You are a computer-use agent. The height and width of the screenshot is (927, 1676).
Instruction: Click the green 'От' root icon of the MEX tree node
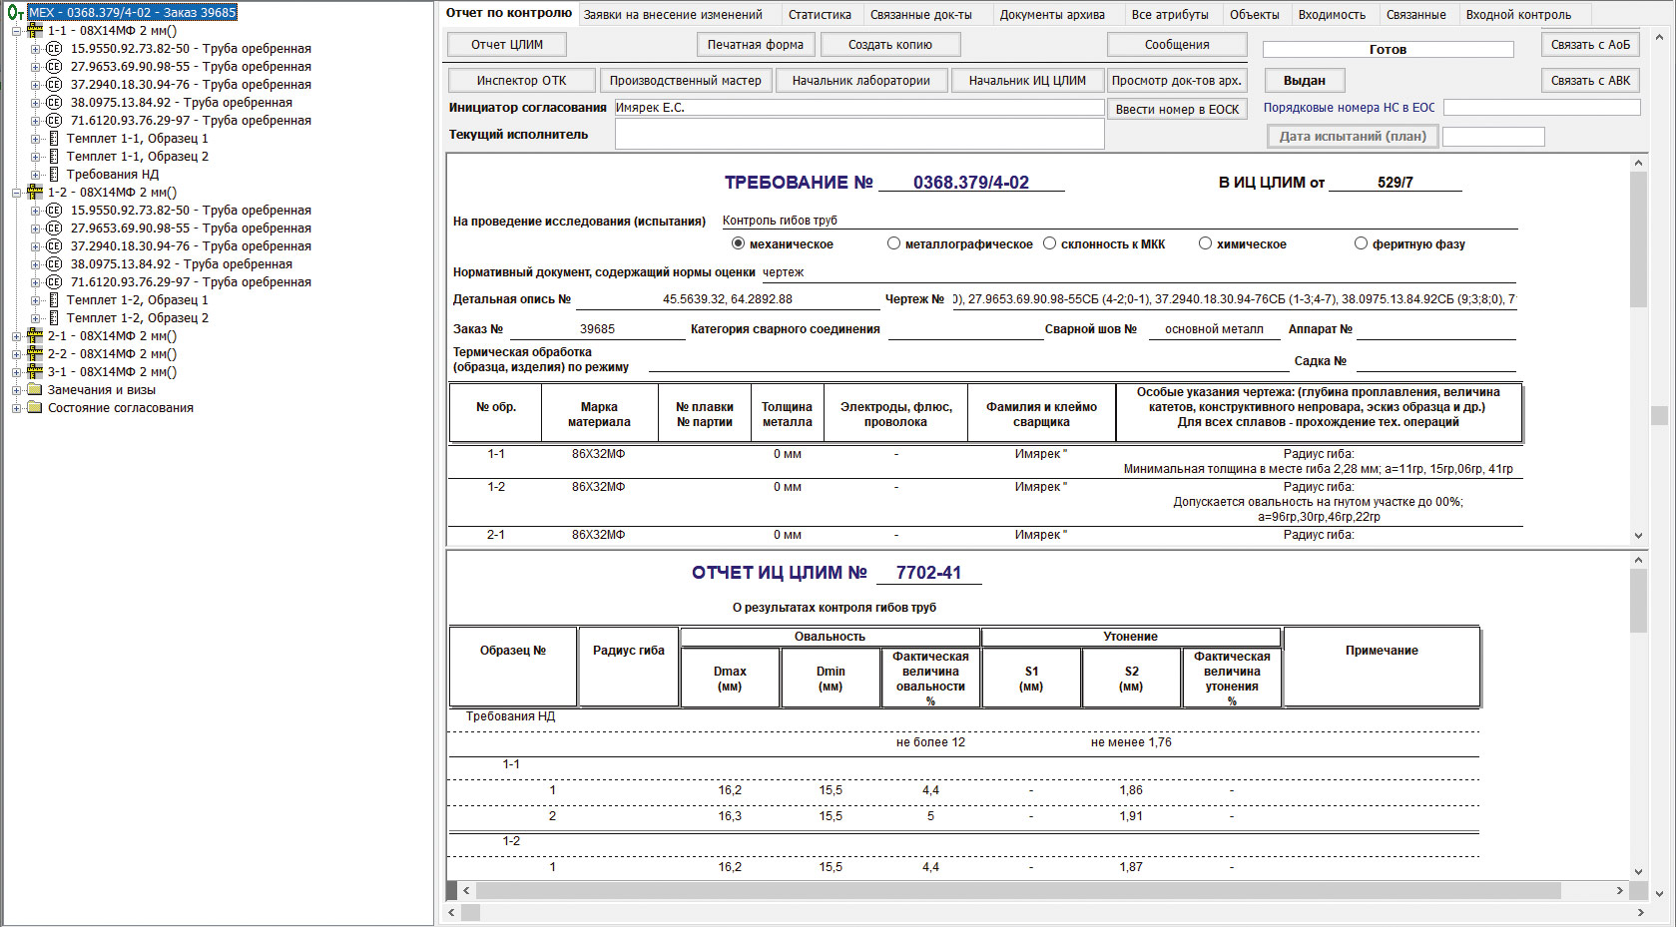click(x=14, y=13)
